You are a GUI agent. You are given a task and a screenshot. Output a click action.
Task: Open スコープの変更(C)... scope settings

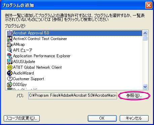coord(22,118)
